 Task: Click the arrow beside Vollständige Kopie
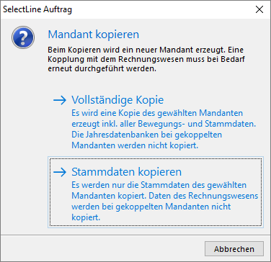coord(60,101)
